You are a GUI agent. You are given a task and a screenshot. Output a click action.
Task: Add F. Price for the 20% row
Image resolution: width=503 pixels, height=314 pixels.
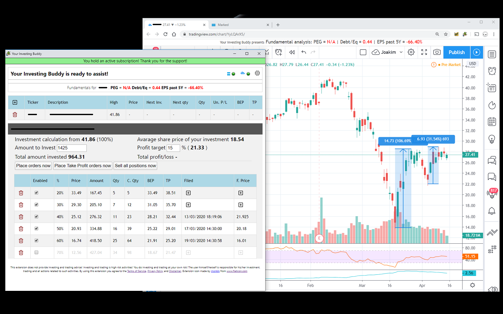240,193
